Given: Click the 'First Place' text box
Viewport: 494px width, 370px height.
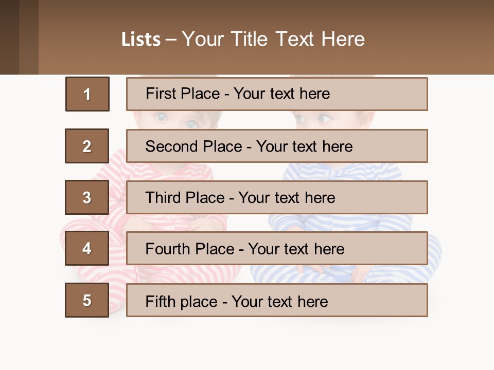Looking at the screenshot, I should pos(277,94).
